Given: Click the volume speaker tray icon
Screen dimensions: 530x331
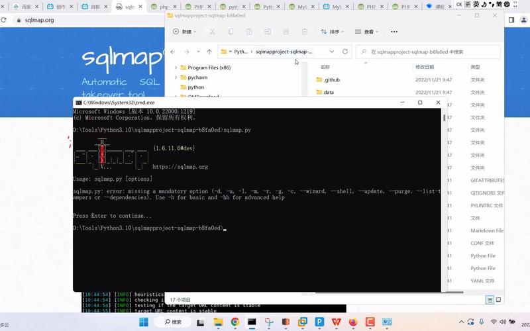Looking at the screenshot, I should point(503,322).
